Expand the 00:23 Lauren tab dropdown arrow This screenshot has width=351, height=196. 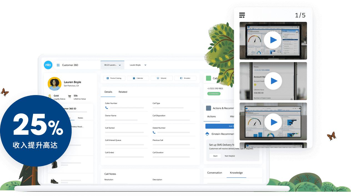(120, 65)
